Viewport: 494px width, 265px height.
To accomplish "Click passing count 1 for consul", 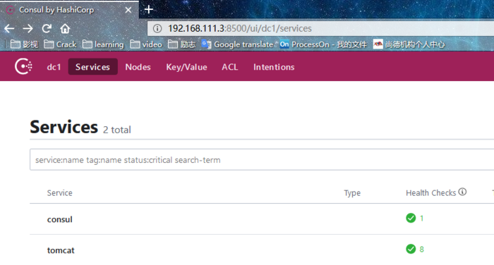I will [421, 218].
